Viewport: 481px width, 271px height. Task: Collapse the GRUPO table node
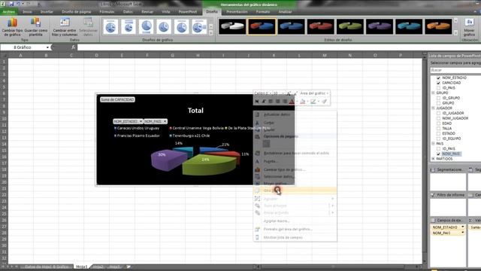[433, 93]
